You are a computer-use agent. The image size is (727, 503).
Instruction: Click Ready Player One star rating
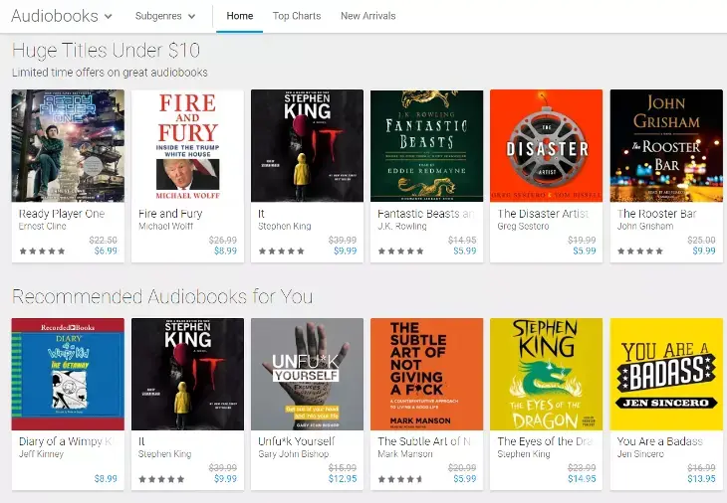pyautogui.click(x=42, y=251)
